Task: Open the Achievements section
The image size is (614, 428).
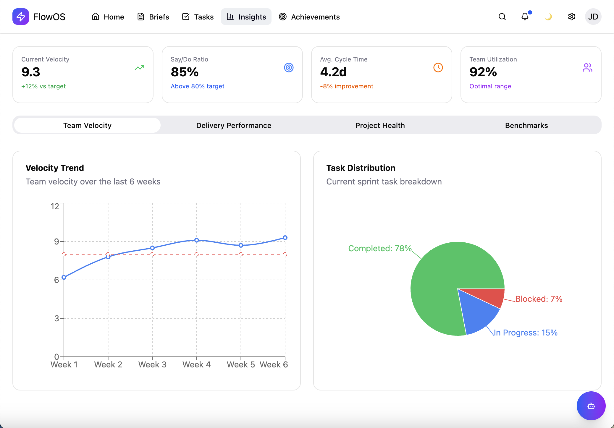Action: pyautogui.click(x=309, y=17)
